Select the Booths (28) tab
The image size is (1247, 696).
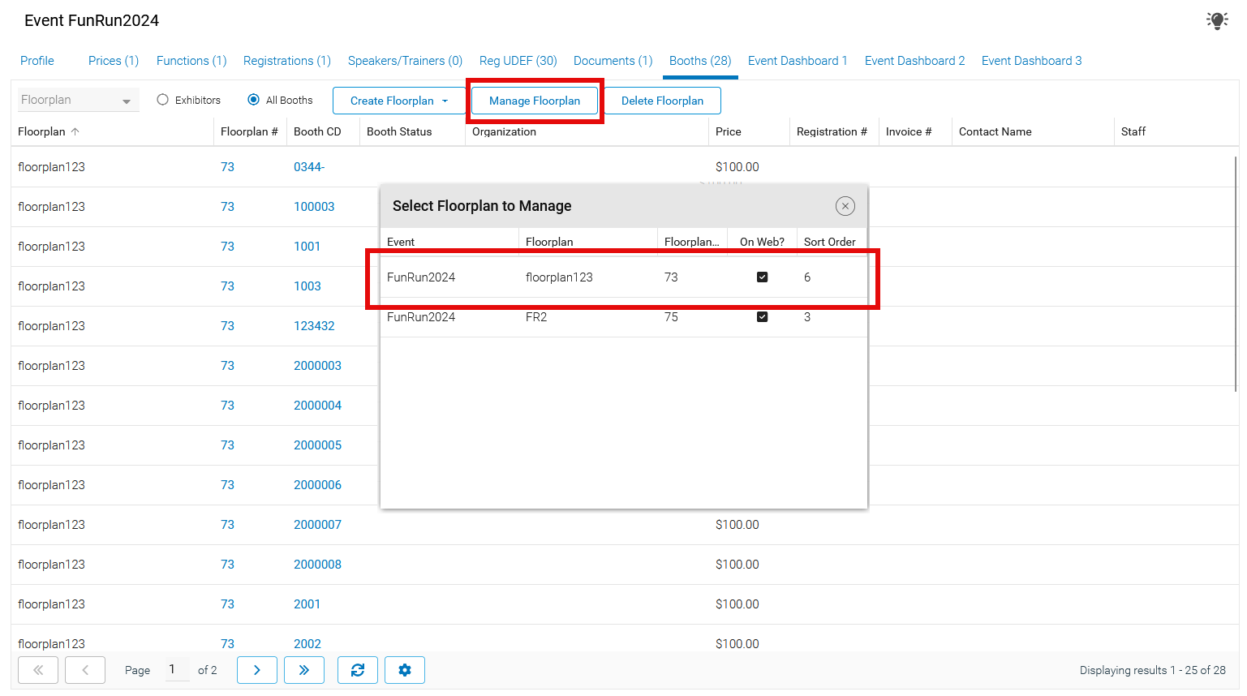tap(700, 61)
